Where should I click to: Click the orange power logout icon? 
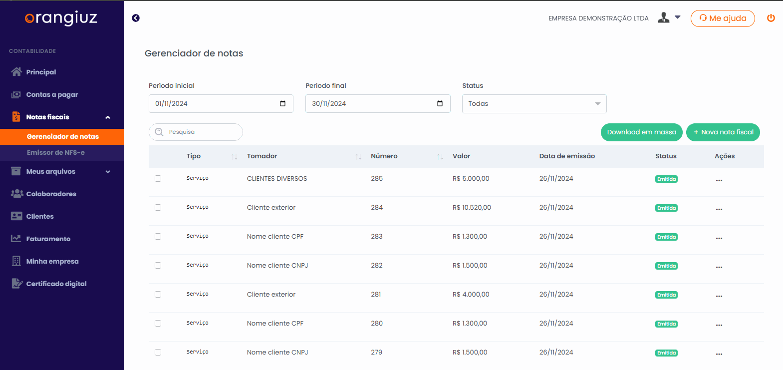pos(771,18)
